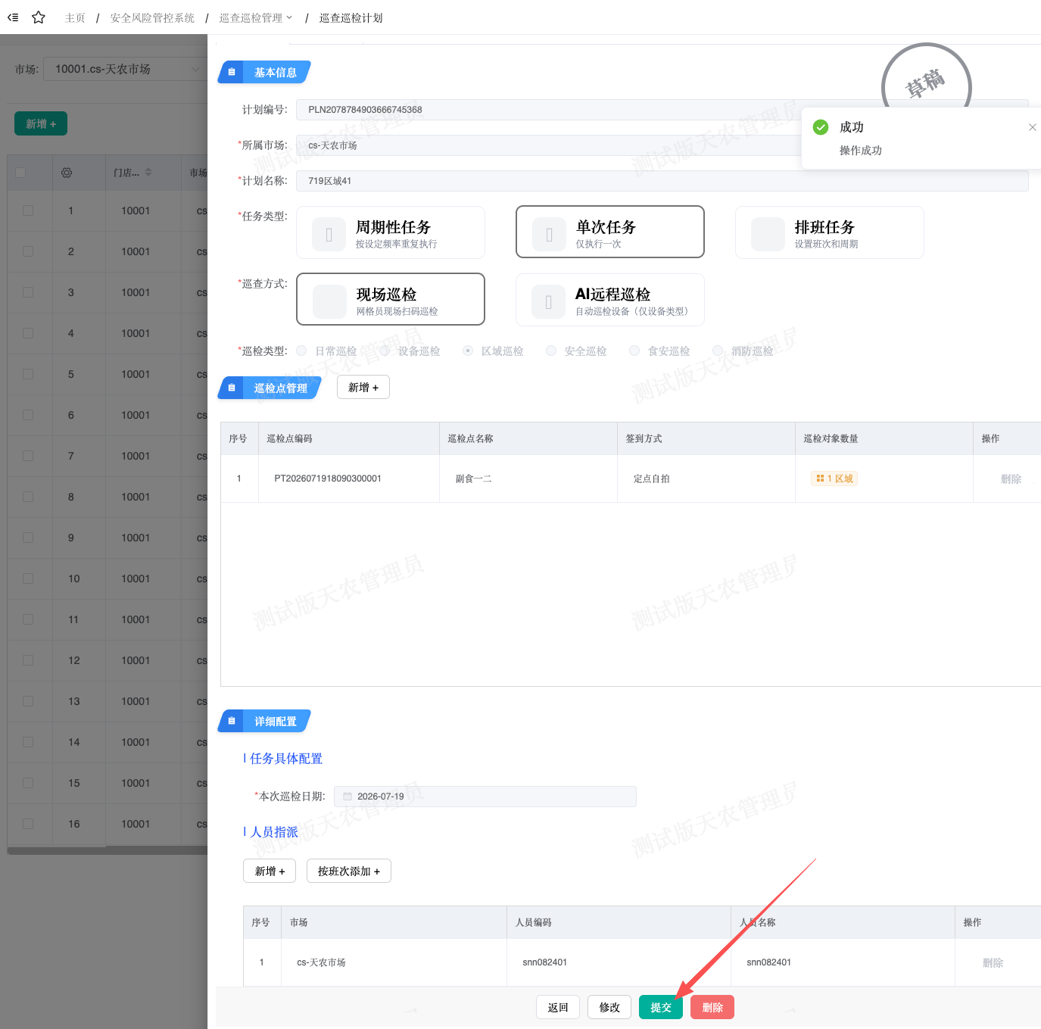Click the favorite star icon
This screenshot has height=1029, width=1041.
[39, 17]
